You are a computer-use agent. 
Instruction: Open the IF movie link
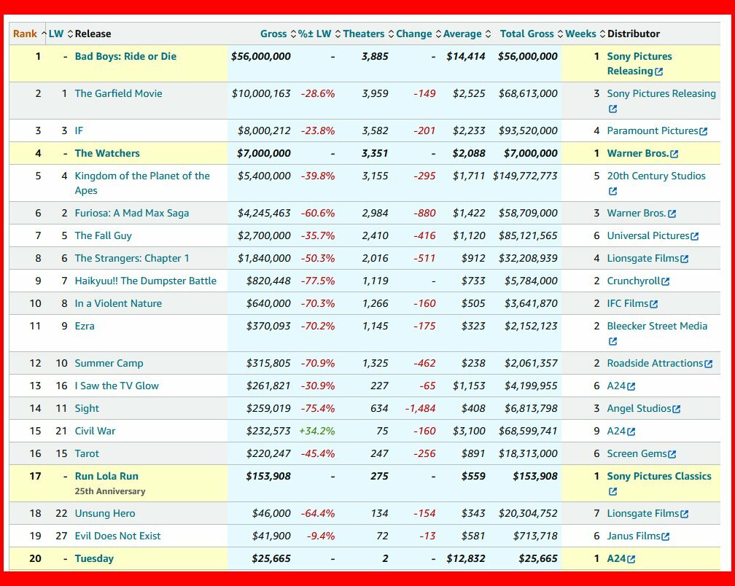pos(79,130)
